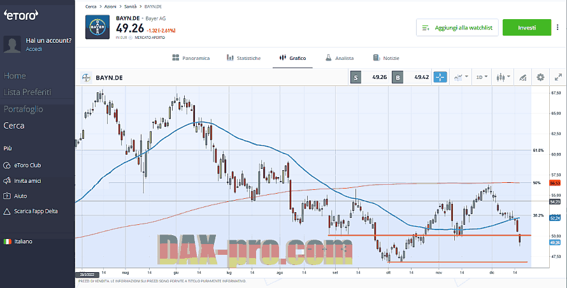567x288 pixels.
Task: Click Aggiungi alla watchlist button
Action: click(457, 27)
